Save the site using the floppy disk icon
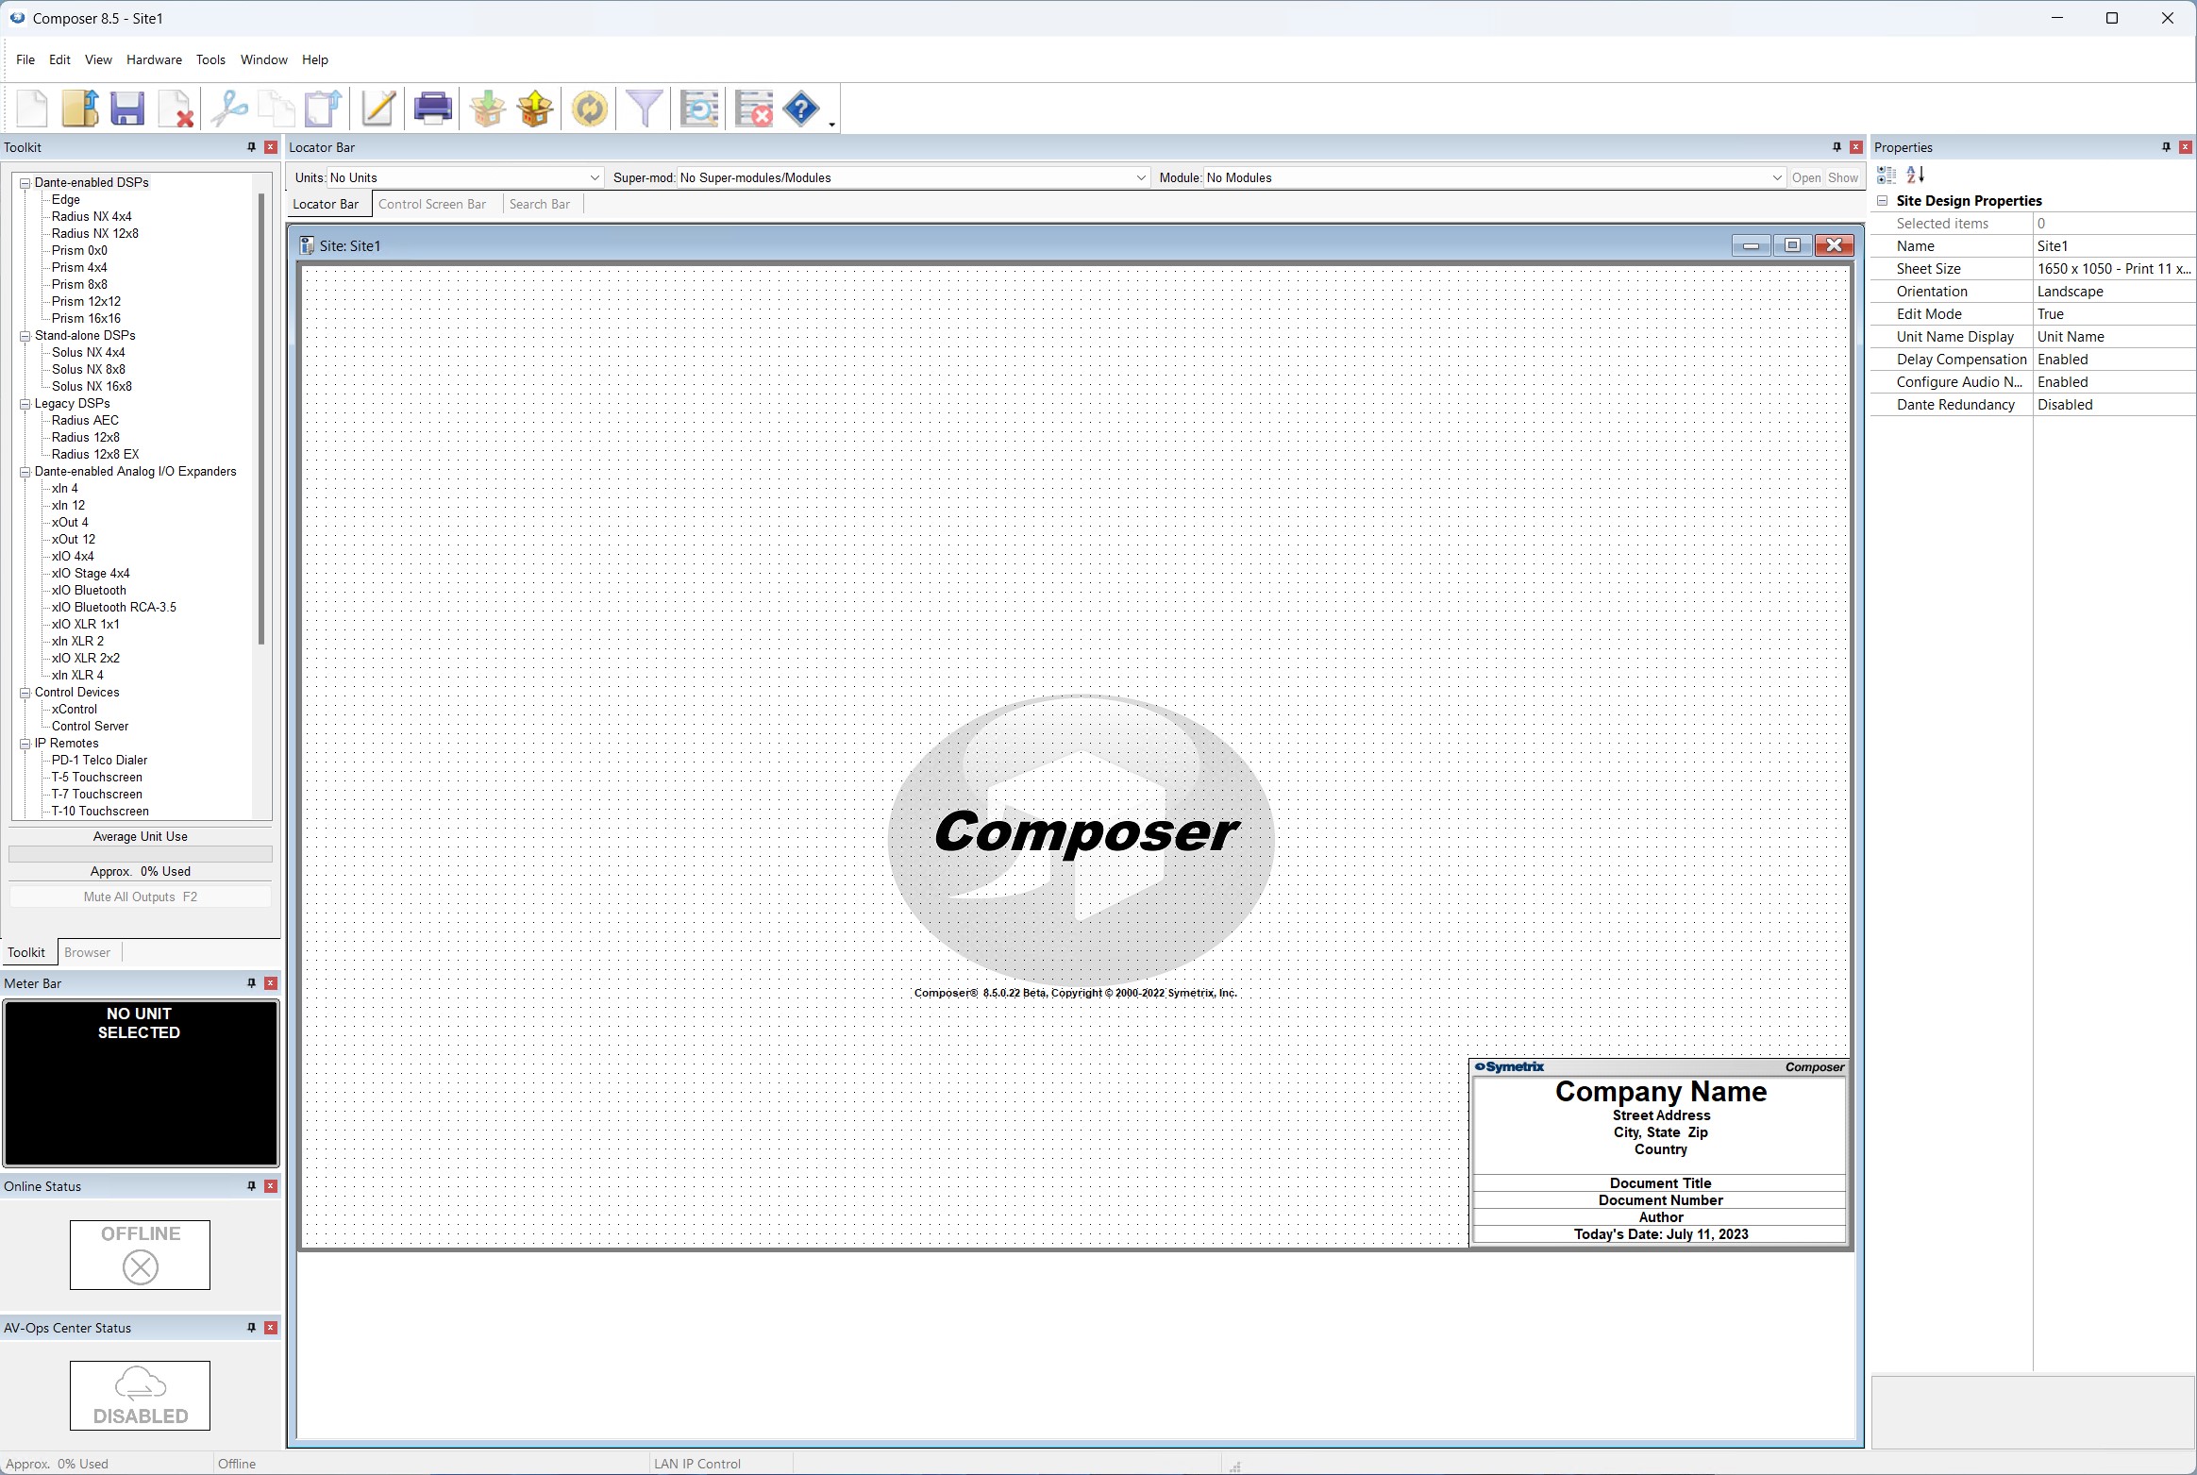Screen dimensions: 2197x1475 click(x=127, y=109)
